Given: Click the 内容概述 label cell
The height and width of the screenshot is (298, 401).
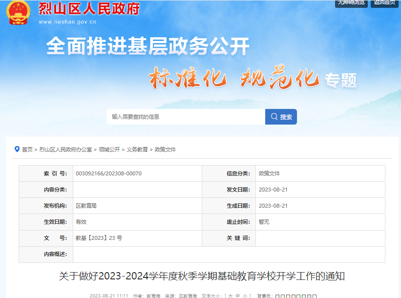Looking at the screenshot, I should tap(46, 254).
